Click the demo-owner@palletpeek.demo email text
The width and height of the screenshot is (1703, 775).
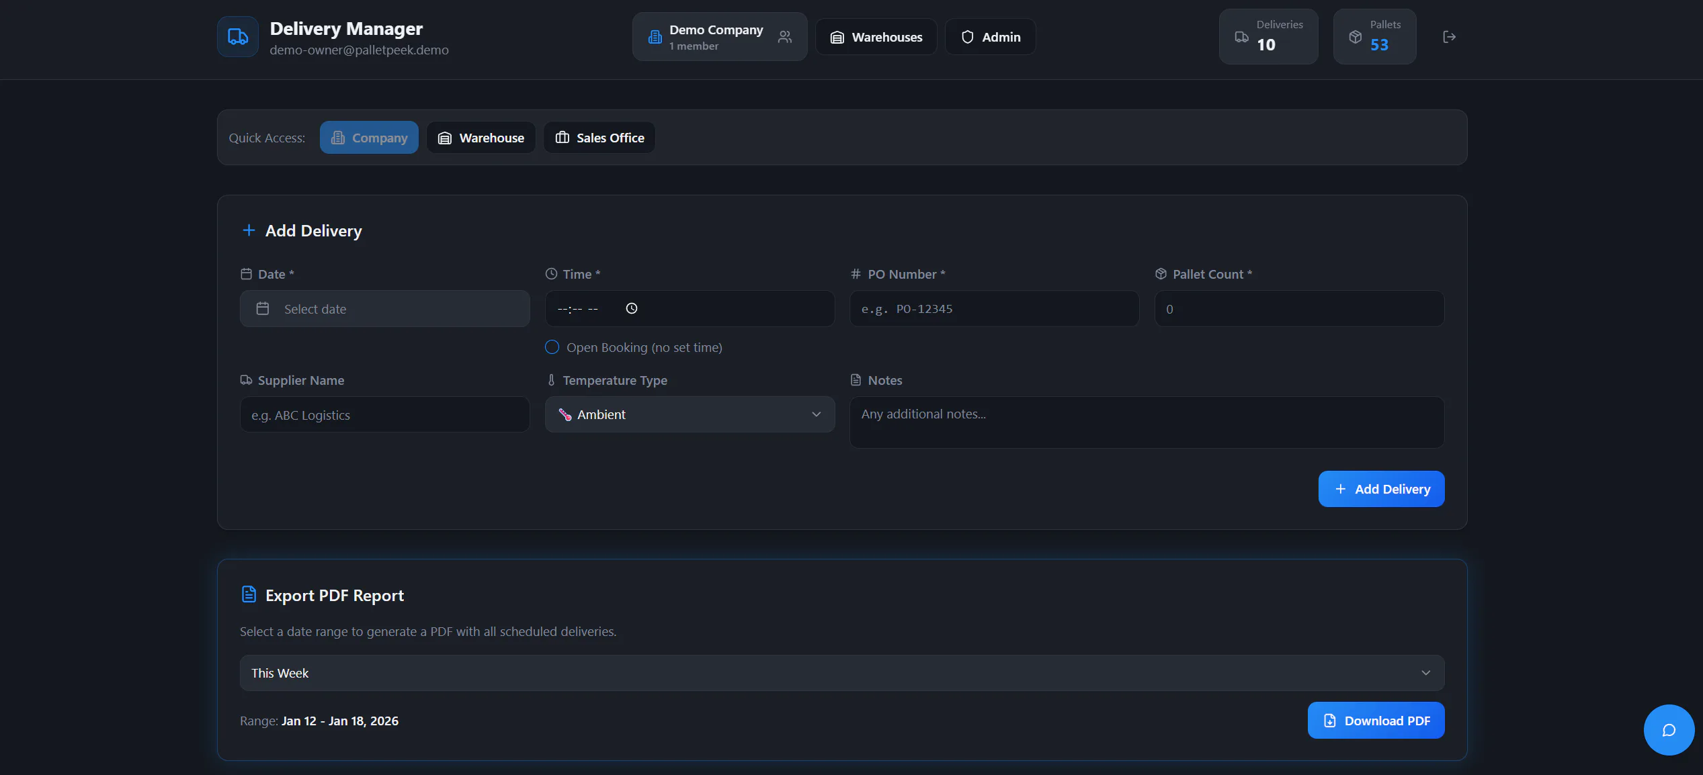tap(359, 50)
